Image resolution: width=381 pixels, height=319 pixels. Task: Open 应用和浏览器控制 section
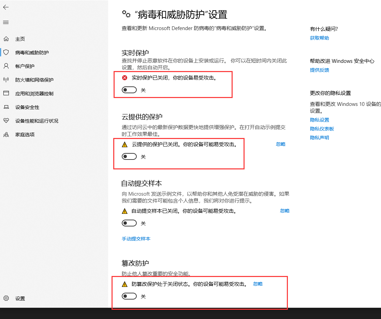click(34, 94)
